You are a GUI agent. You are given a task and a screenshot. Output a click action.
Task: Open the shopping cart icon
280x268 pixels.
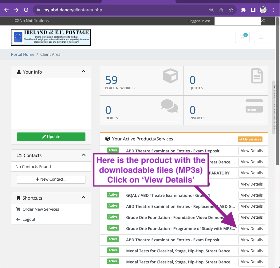tap(242, 37)
